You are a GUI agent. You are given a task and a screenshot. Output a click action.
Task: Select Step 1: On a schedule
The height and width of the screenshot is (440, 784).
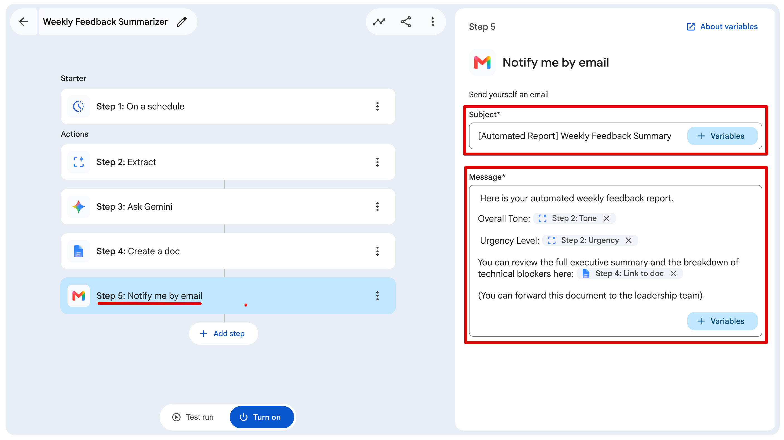click(x=228, y=106)
